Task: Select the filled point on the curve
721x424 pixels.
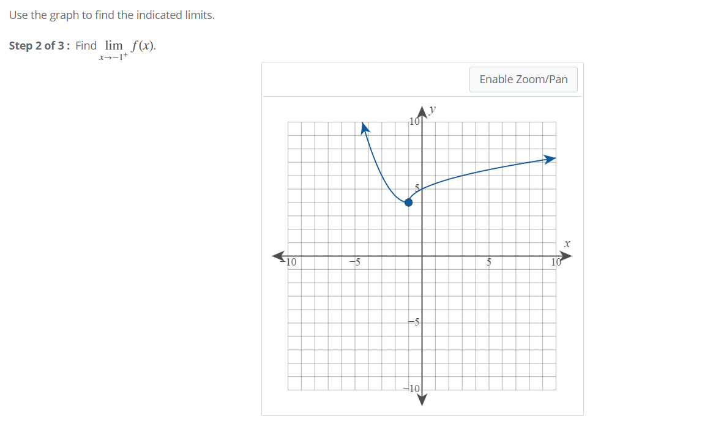Action: point(408,202)
